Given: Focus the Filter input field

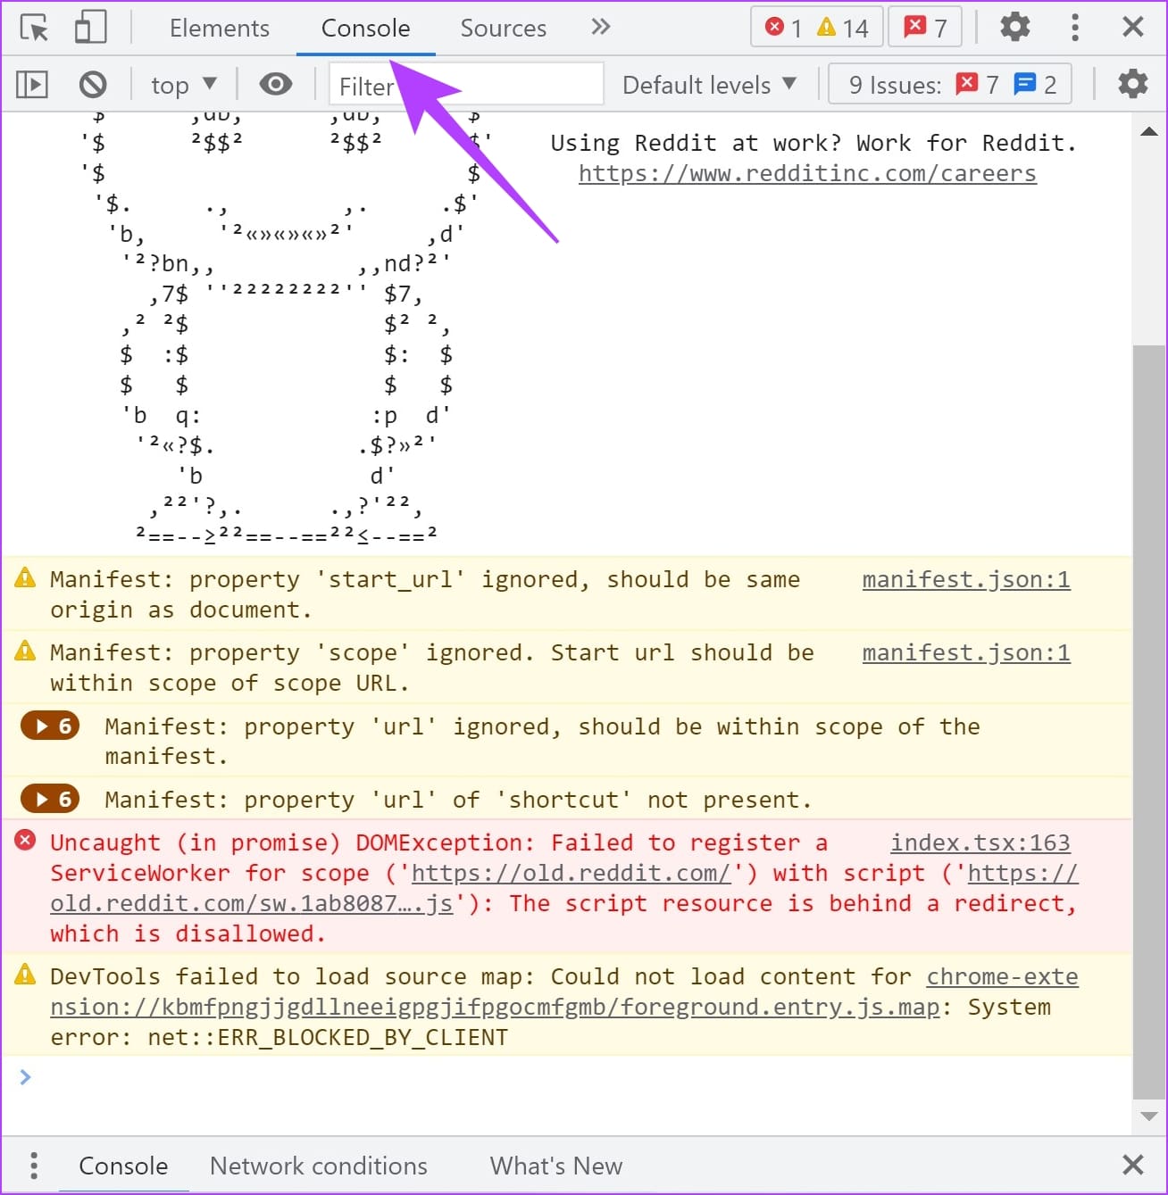Looking at the screenshot, I should (x=467, y=85).
